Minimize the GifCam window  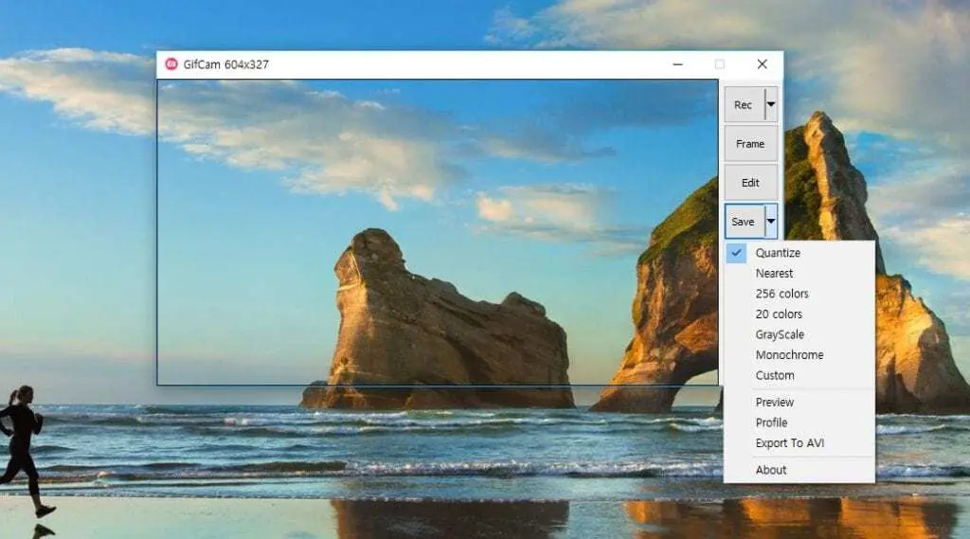click(678, 64)
